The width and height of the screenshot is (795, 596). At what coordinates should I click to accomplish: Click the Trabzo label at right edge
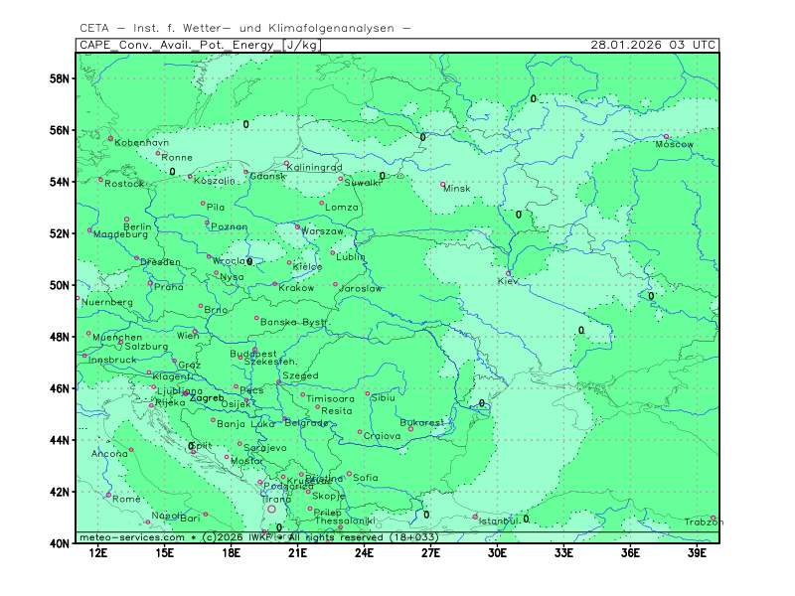[x=700, y=522]
